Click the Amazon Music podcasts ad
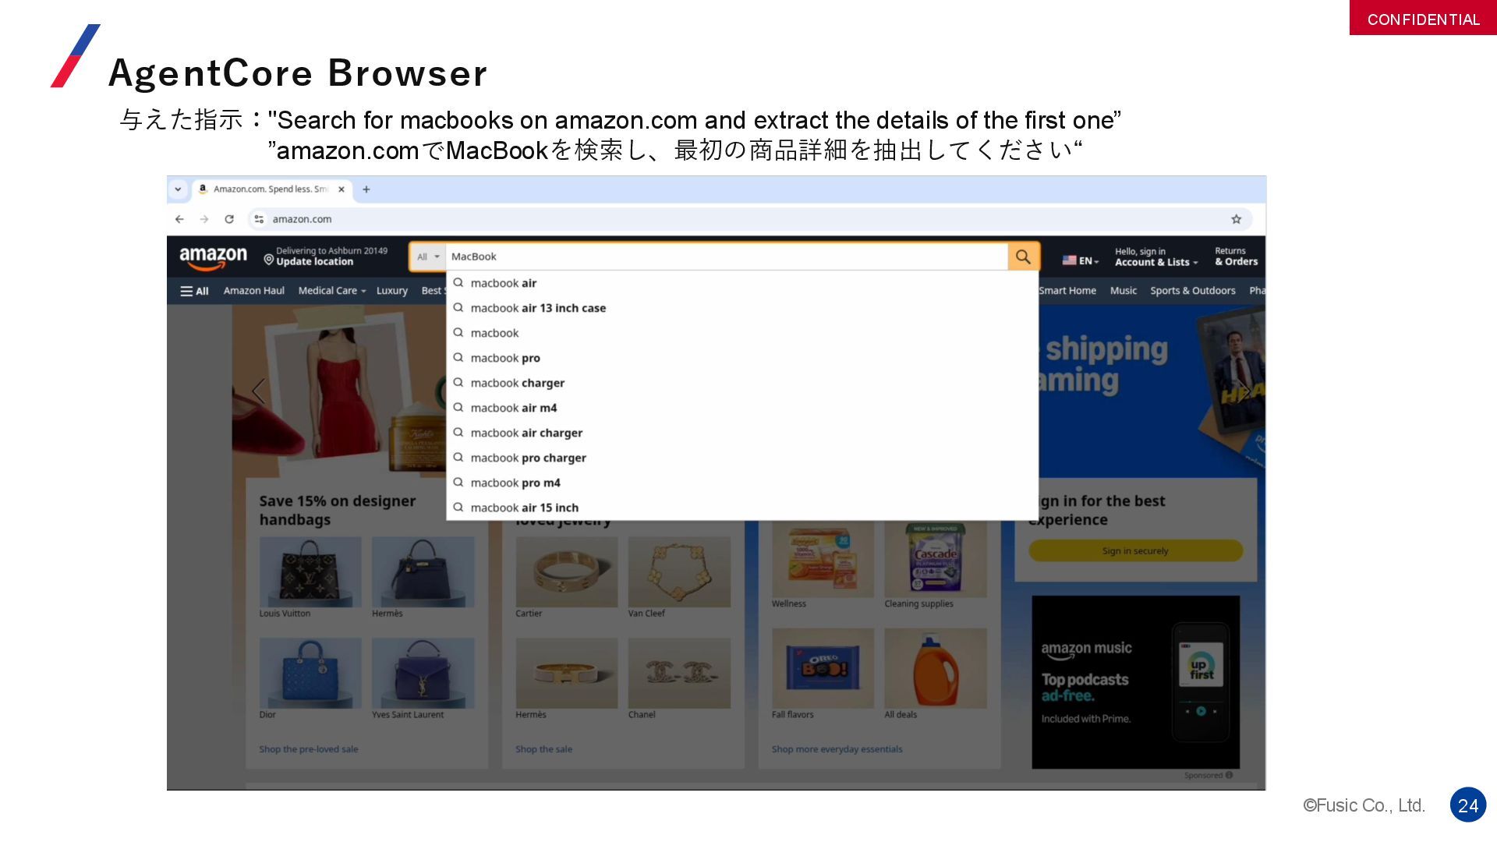This screenshot has width=1497, height=842. click(x=1135, y=682)
